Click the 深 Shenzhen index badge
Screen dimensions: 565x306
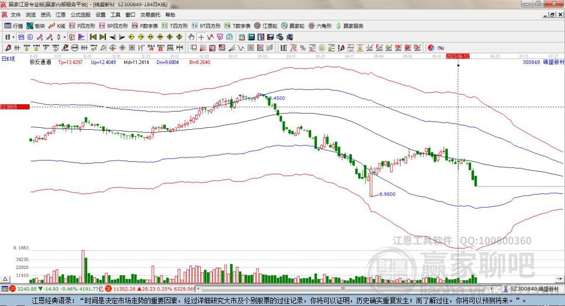pos(109,289)
